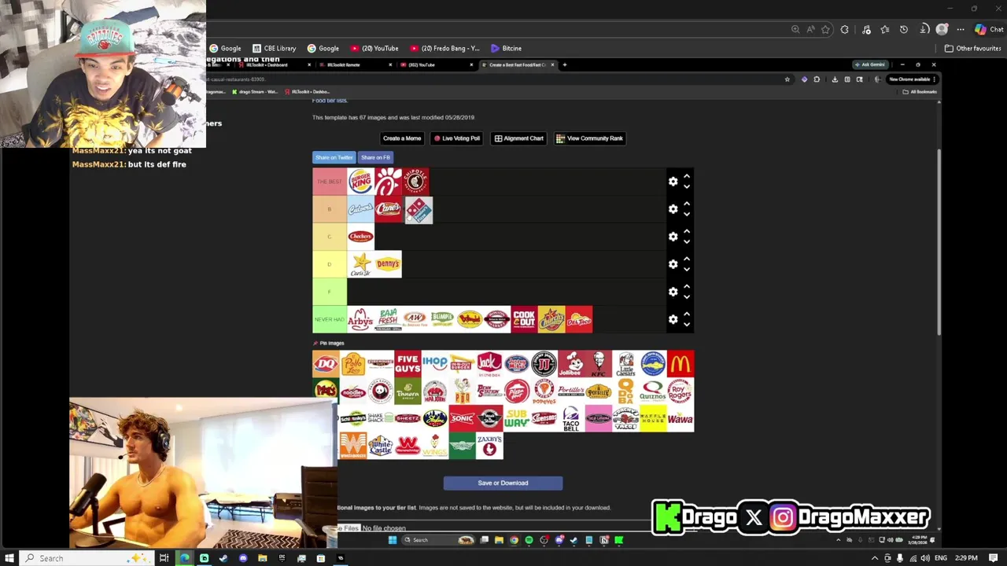Click the Cook Out logo in NEVER HAD tier
Image resolution: width=1007 pixels, height=566 pixels.
click(x=524, y=319)
